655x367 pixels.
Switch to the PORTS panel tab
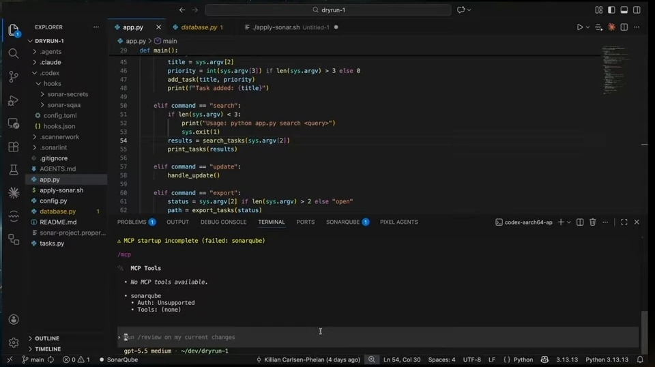point(306,222)
